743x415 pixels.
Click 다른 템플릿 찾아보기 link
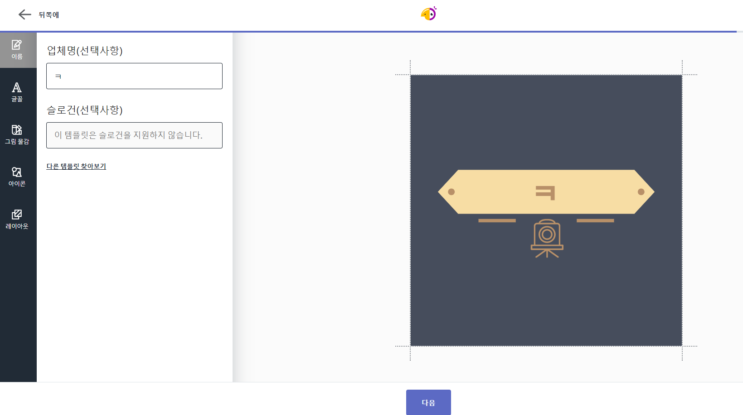(x=76, y=167)
